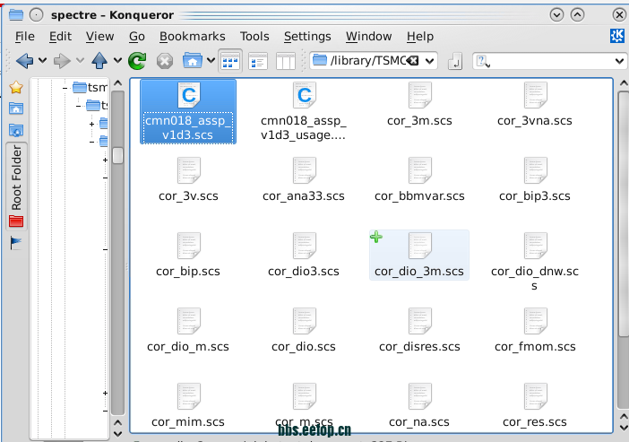Image resolution: width=629 pixels, height=442 pixels.
Task: Collapse the tsm tree folder
Action: 65,88
